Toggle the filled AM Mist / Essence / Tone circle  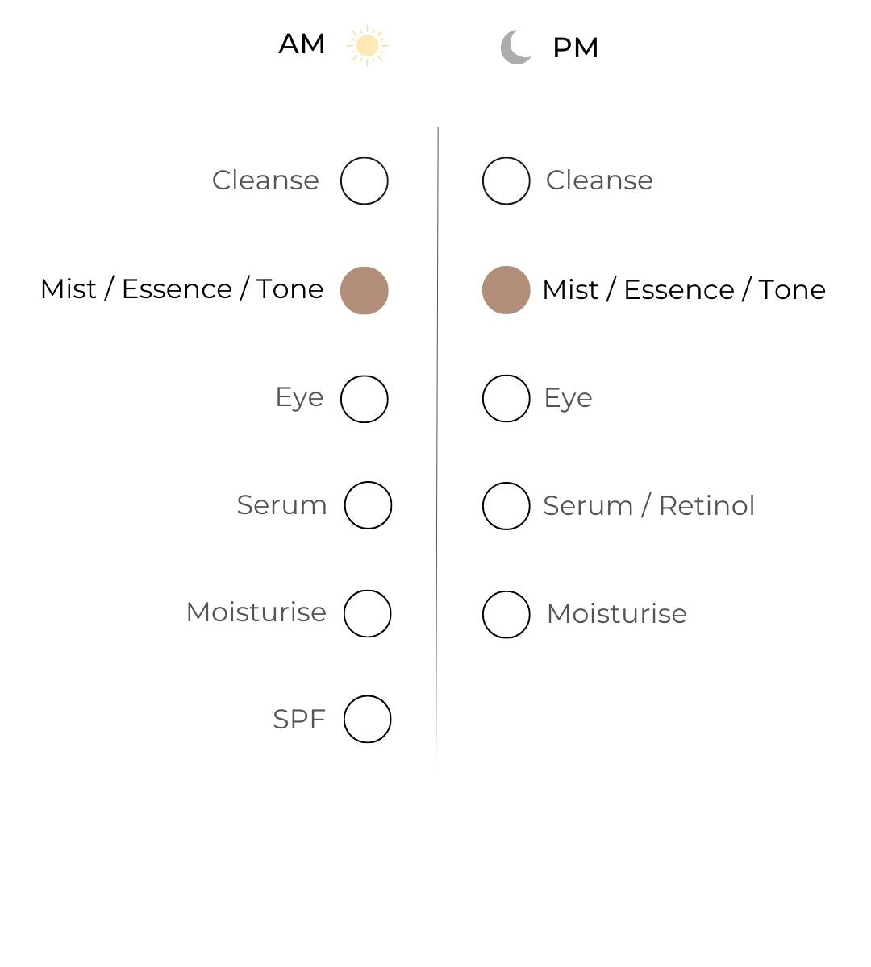[365, 291]
